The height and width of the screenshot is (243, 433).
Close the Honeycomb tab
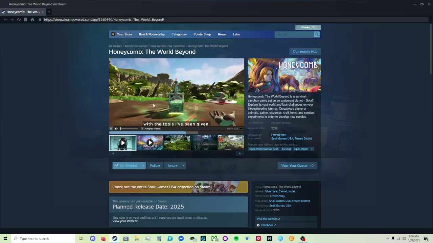pos(43,12)
